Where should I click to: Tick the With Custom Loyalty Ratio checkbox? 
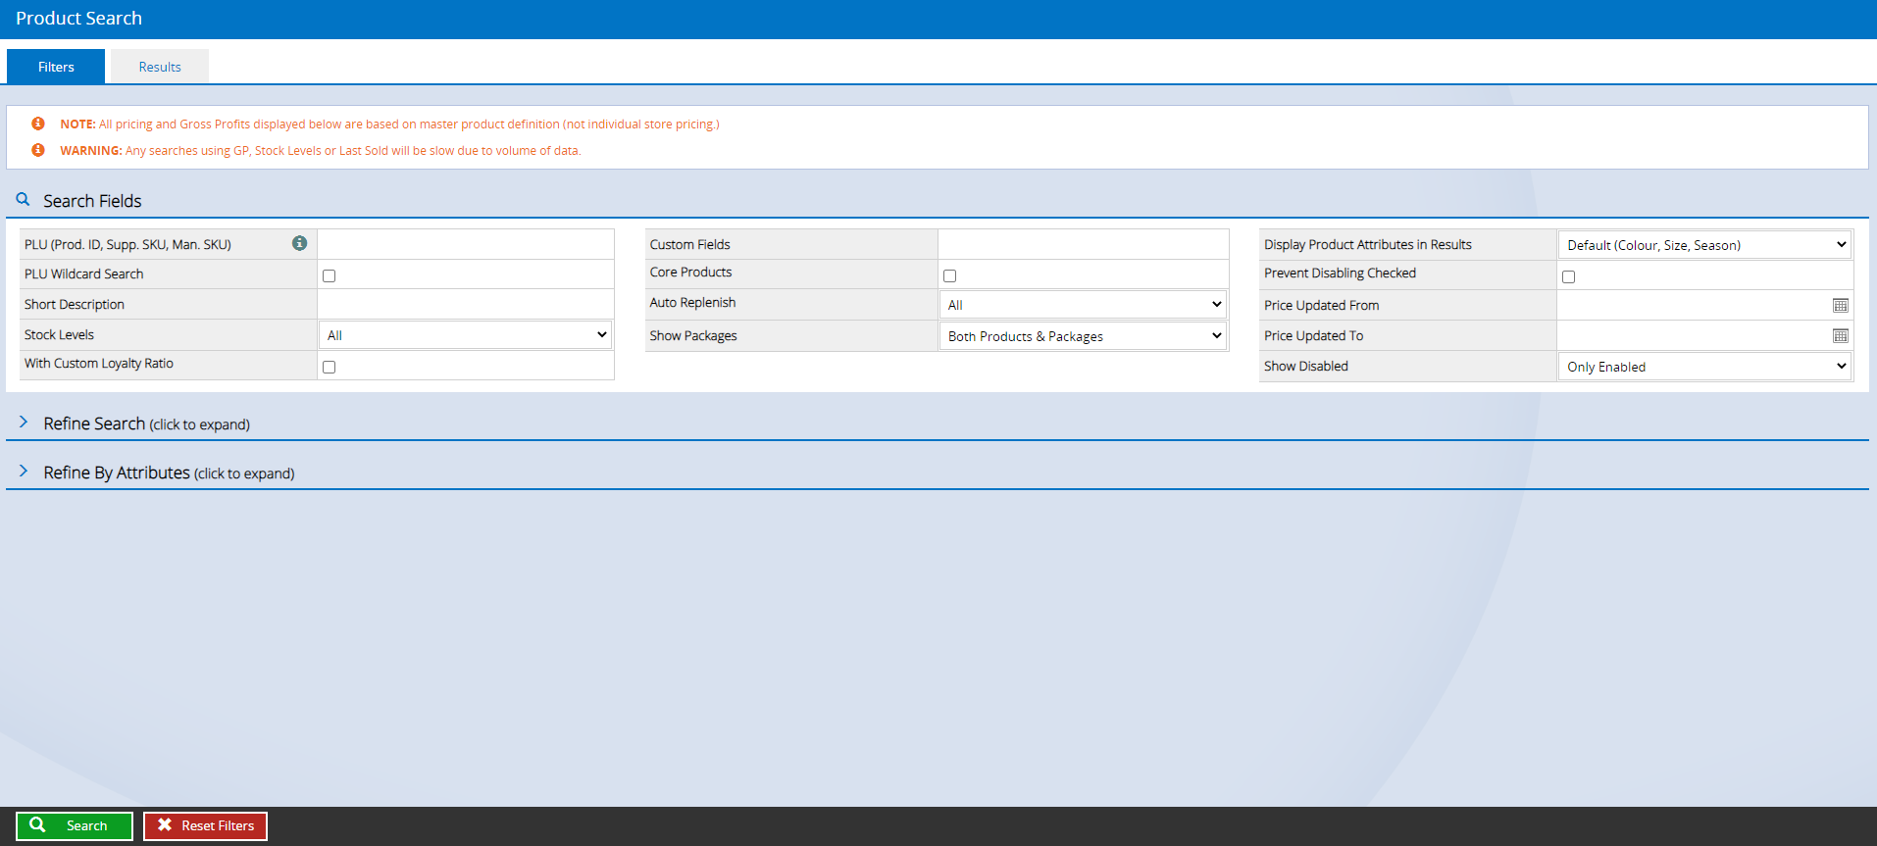click(329, 367)
